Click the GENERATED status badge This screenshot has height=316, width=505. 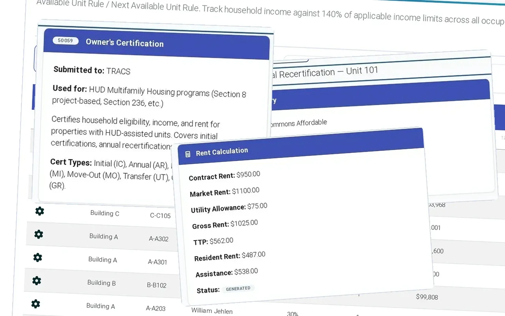click(238, 289)
